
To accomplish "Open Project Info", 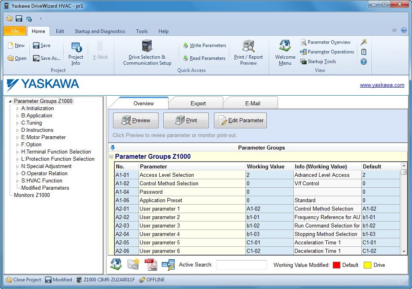I will tap(76, 53).
